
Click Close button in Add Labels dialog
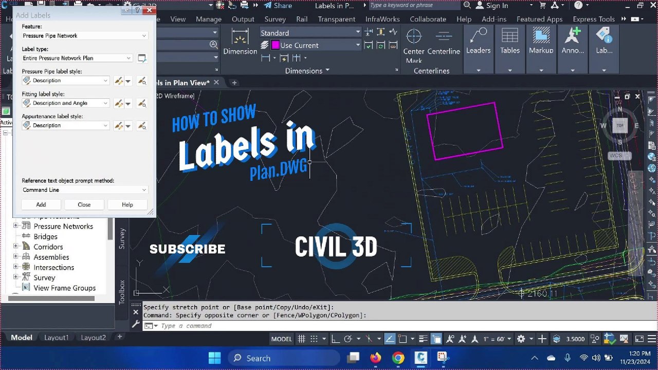tap(84, 205)
